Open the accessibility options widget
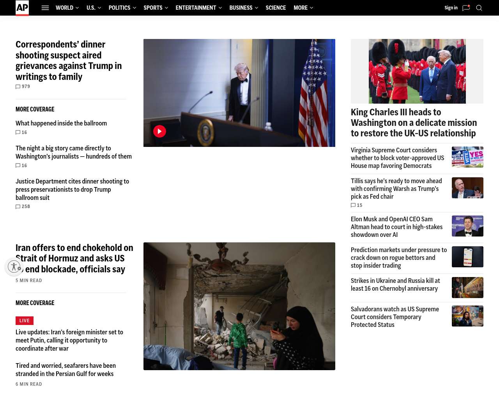The height and width of the screenshot is (399, 499). (x=14, y=267)
